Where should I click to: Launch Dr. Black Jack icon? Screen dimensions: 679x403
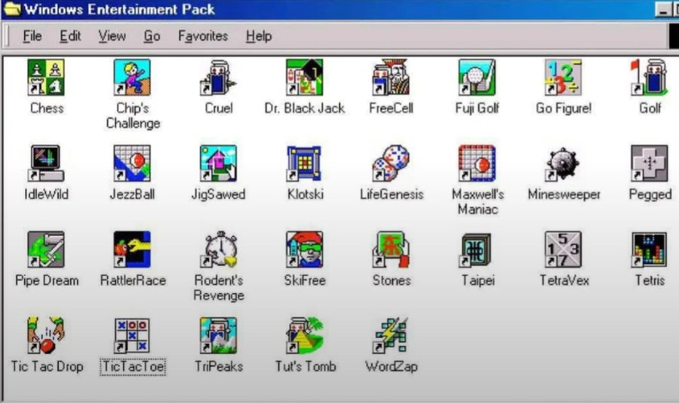click(305, 78)
